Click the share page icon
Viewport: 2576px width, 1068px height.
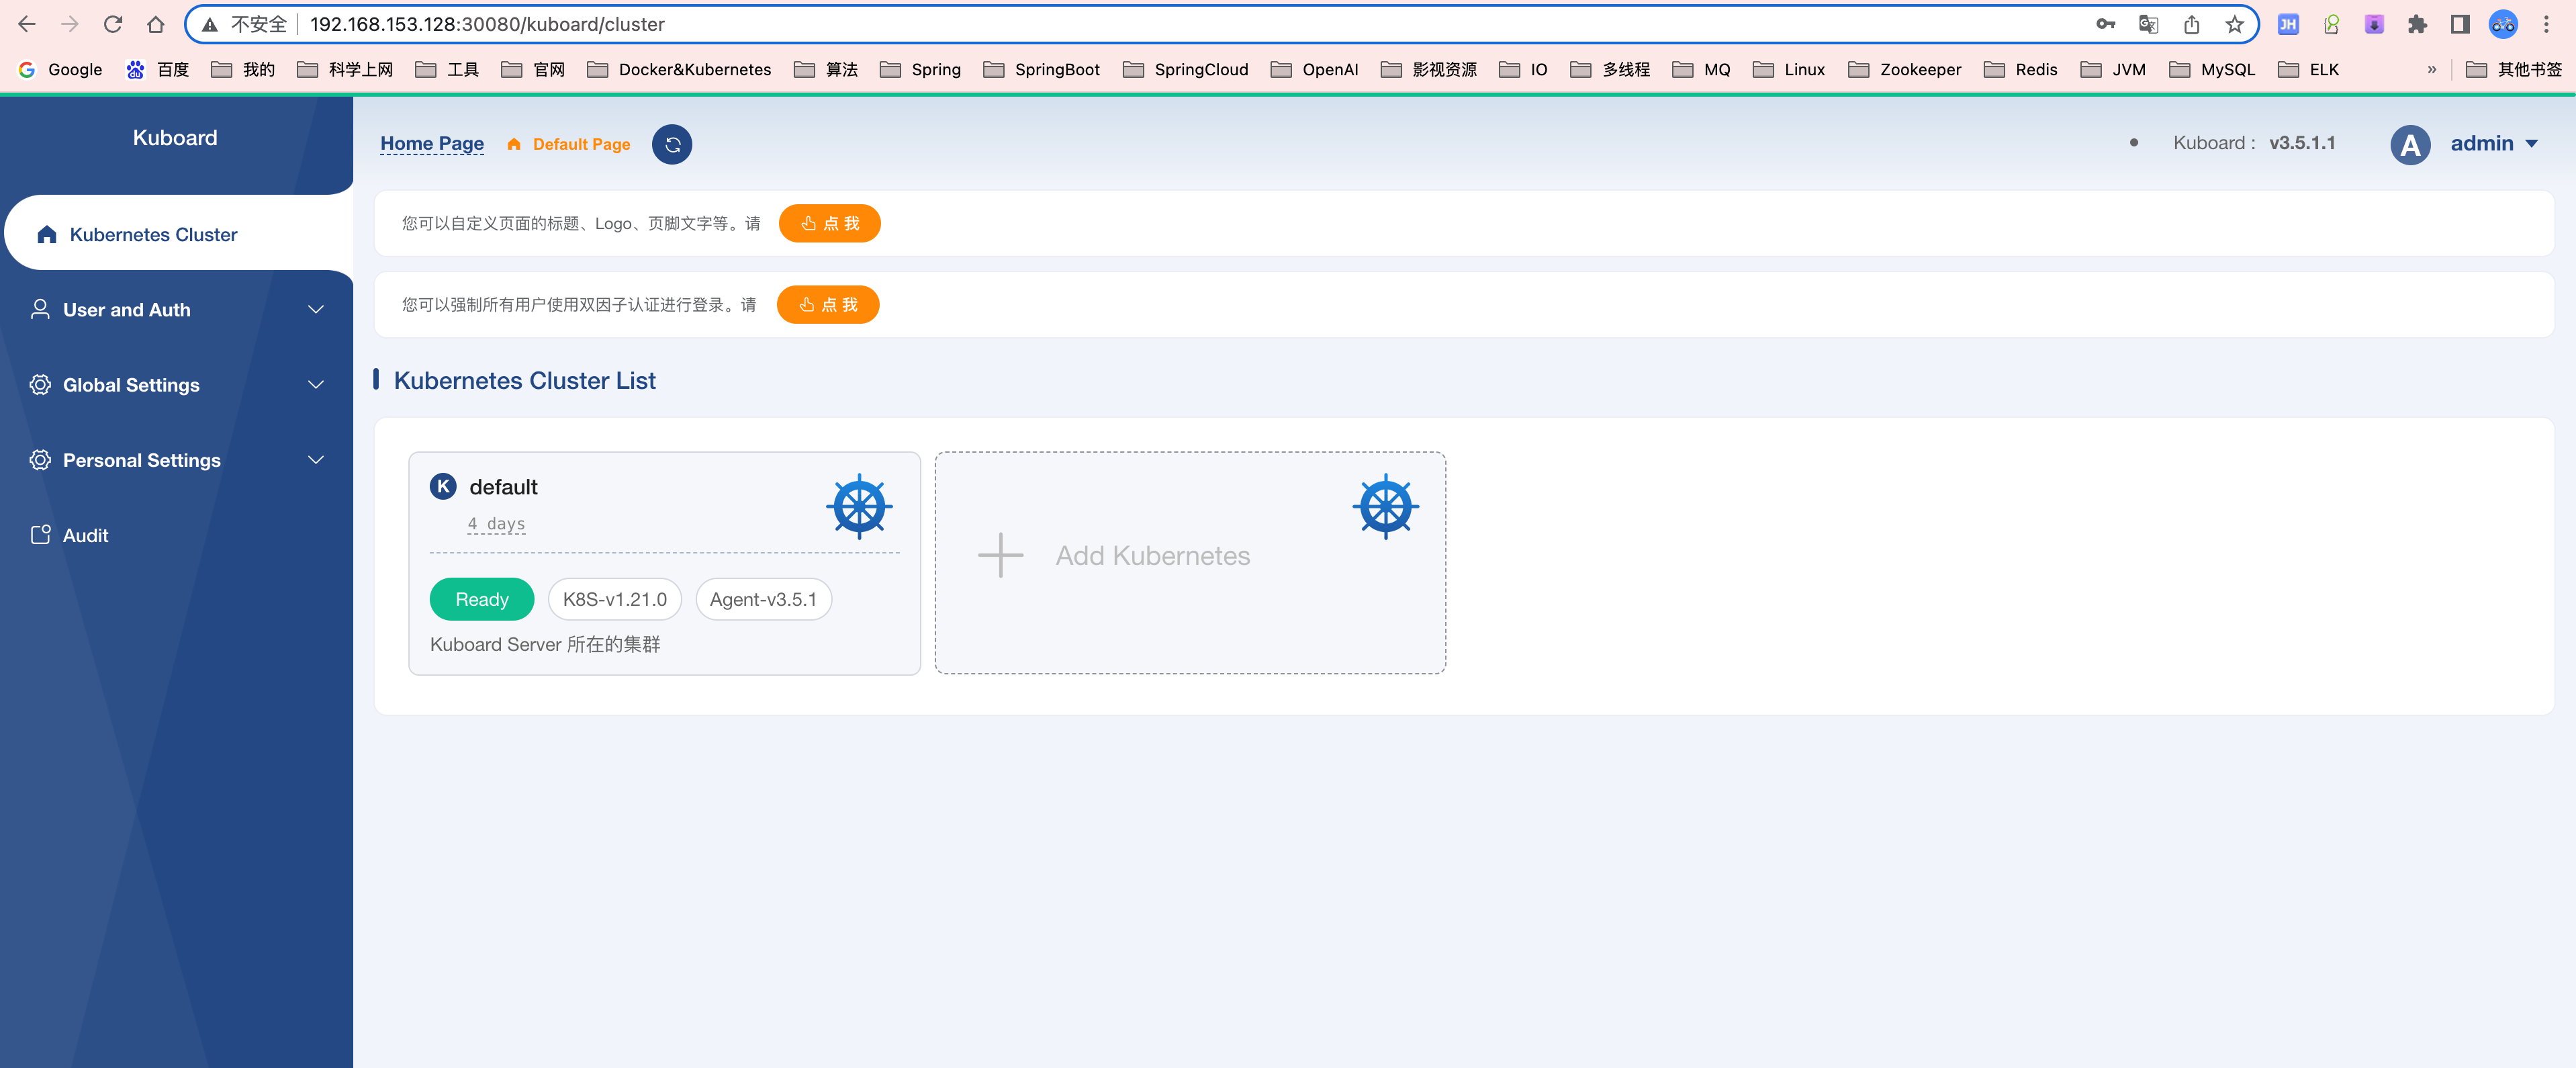2191,24
